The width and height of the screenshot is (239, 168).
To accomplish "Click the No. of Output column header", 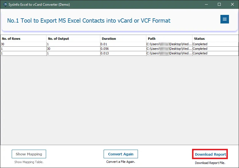I will pos(73,39).
